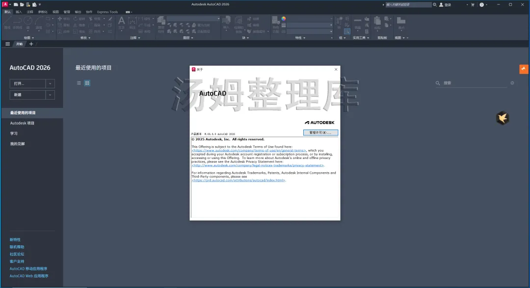Click the plus icon to add new drawing tab
The height and width of the screenshot is (288, 530).
pos(31,44)
